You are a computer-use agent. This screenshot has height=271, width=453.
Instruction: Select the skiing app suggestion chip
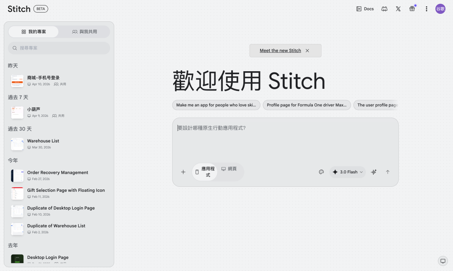pos(216,105)
